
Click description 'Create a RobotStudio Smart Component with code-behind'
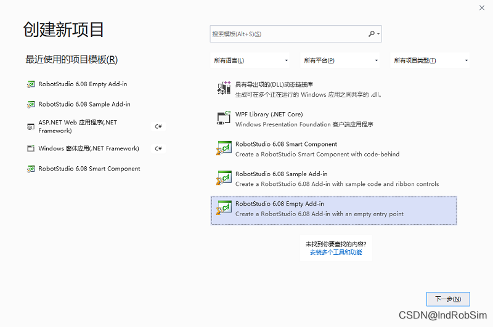tap(317, 154)
